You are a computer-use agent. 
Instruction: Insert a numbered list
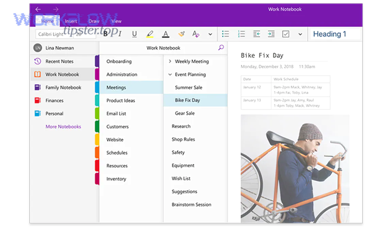pyautogui.click(x=241, y=34)
